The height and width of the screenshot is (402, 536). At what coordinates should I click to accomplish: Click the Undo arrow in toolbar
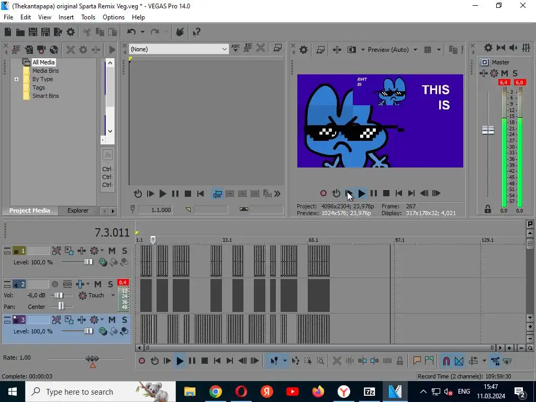coord(131,32)
